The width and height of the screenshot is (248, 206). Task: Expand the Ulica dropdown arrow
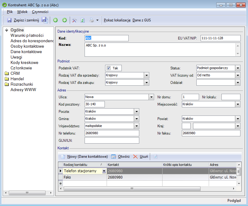pyautogui.click(x=151, y=97)
